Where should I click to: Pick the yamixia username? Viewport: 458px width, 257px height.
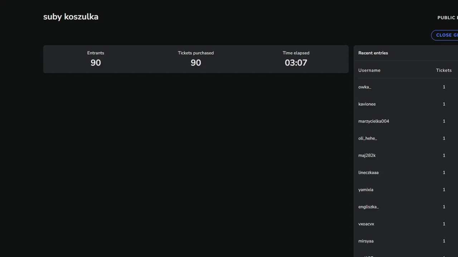[x=366, y=190]
